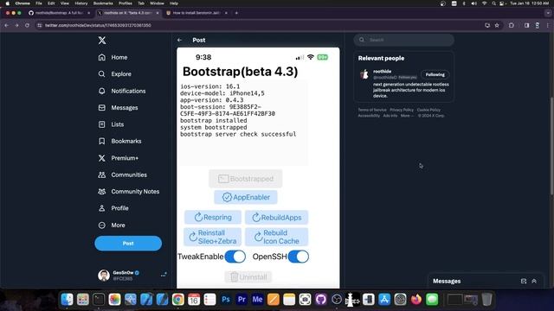Image resolution: width=554 pixels, height=311 pixels.
Task: Reload the page in Chrome
Action: (x=27, y=25)
